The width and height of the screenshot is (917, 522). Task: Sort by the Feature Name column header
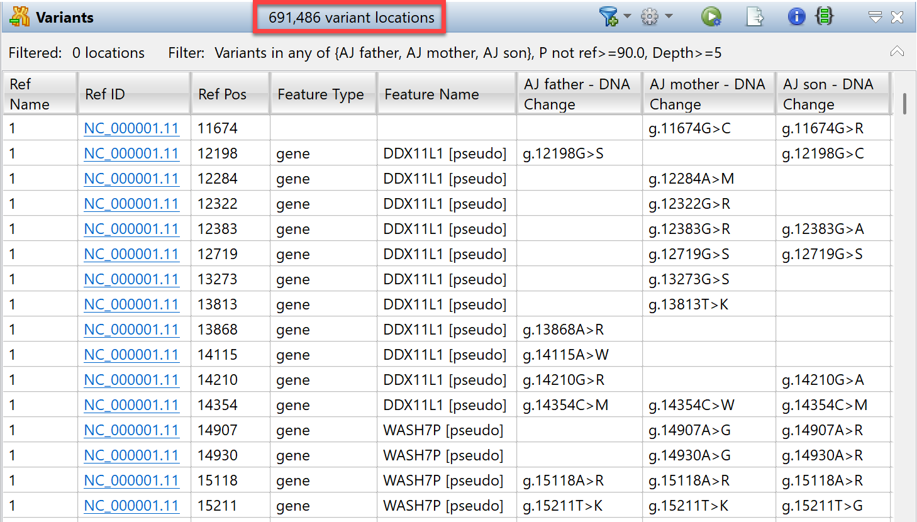tap(447, 94)
